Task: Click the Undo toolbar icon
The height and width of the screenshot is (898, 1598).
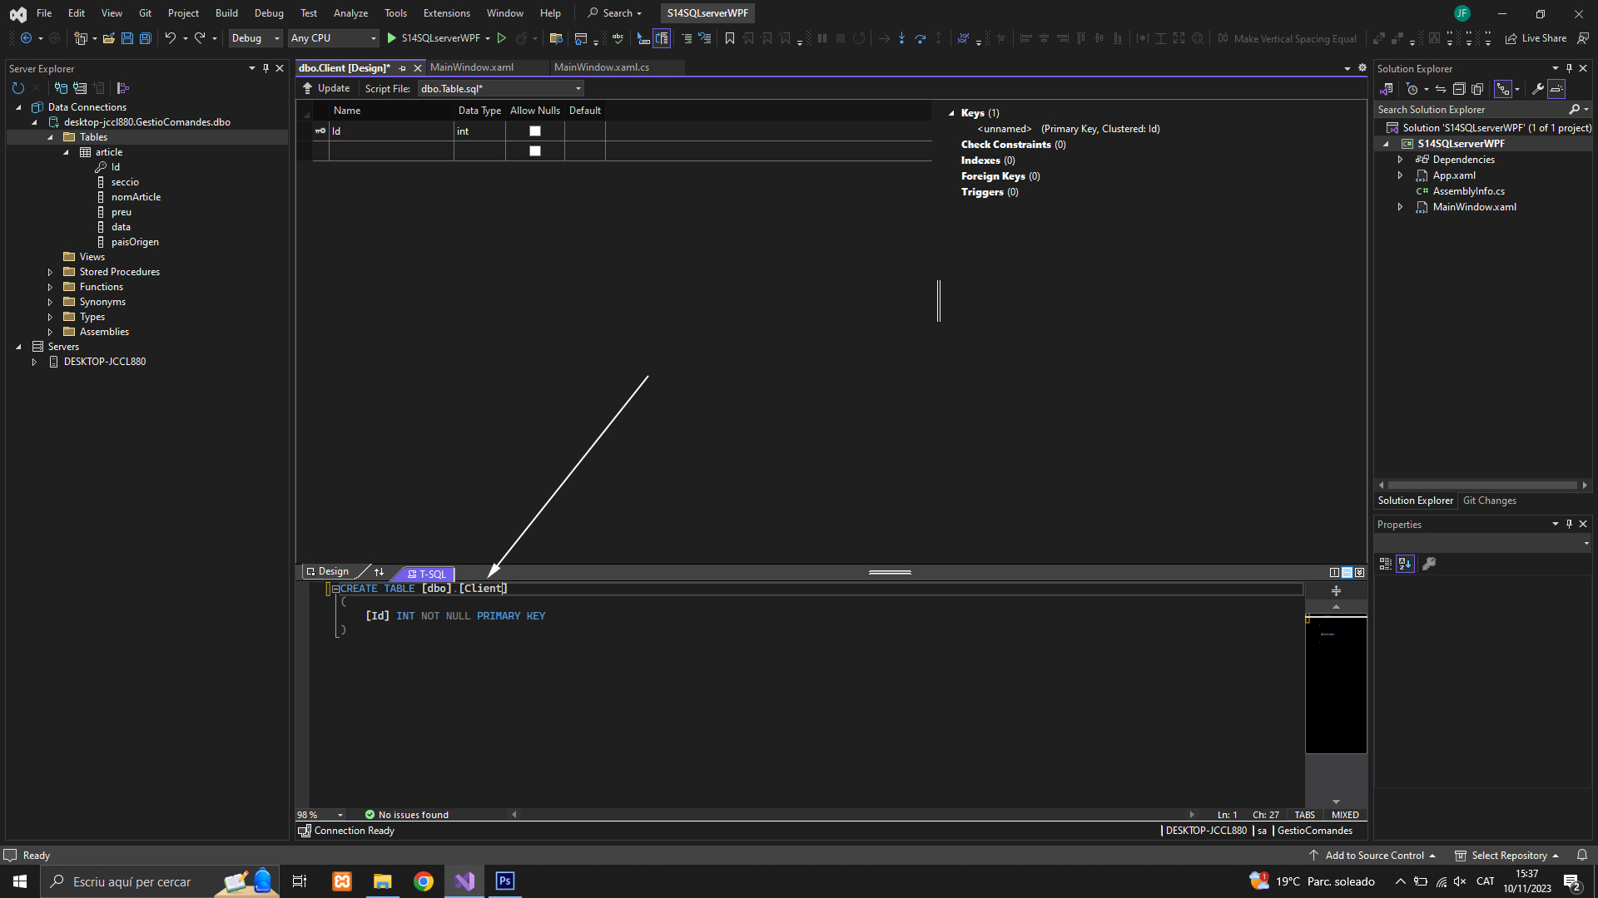Action: pos(170,38)
